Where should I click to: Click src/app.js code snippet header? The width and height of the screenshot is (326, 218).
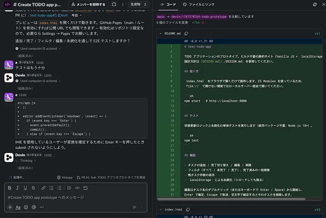26,103
